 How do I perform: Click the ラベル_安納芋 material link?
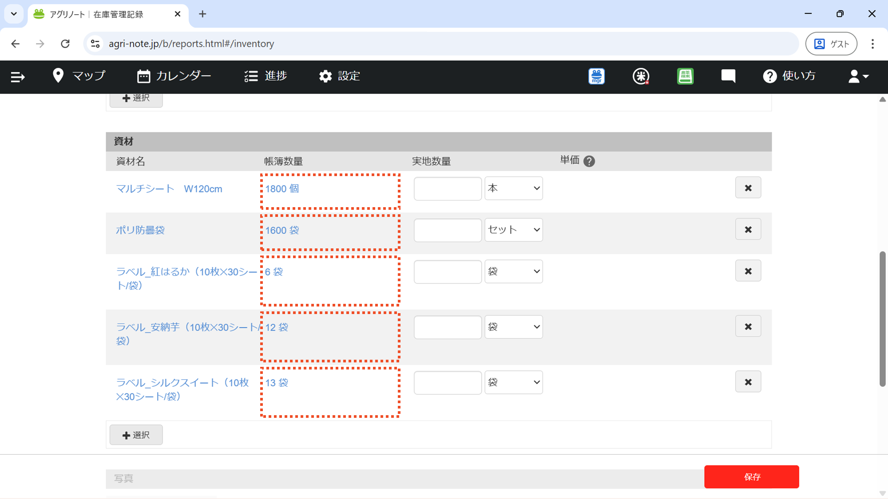(x=189, y=334)
